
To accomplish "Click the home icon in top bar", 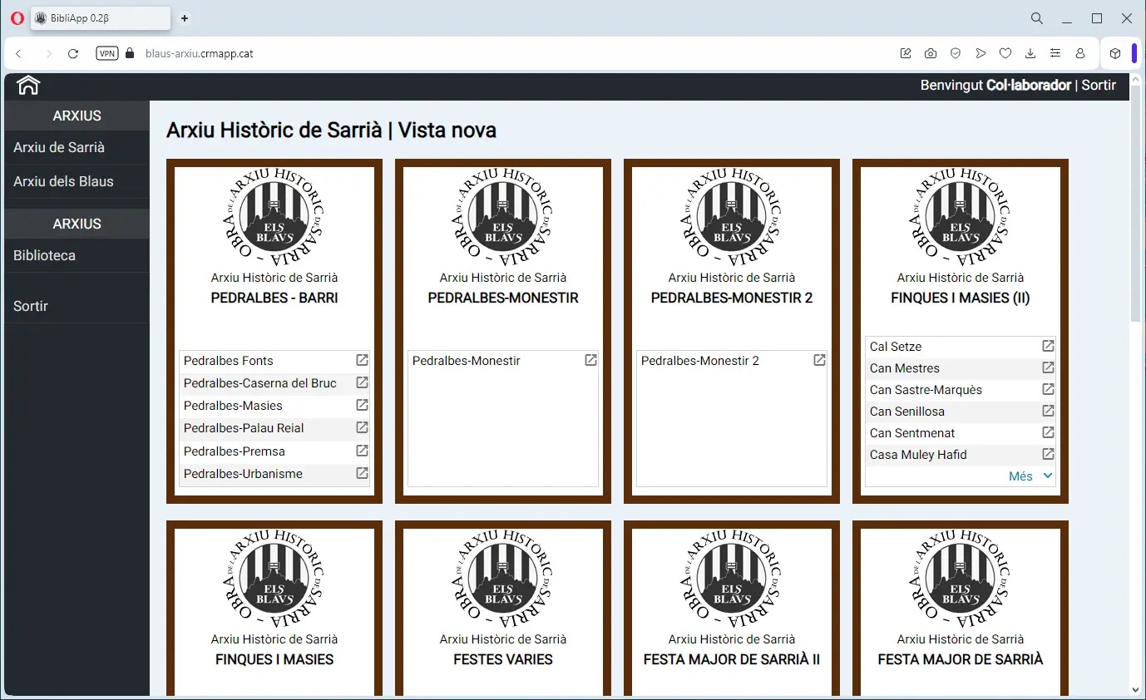I will (28, 86).
